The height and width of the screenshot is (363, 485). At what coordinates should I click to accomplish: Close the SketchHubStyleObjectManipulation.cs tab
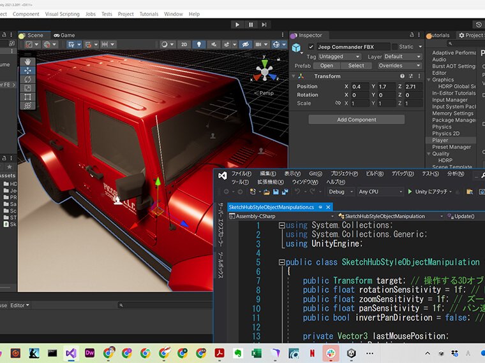pyautogui.click(x=328, y=207)
